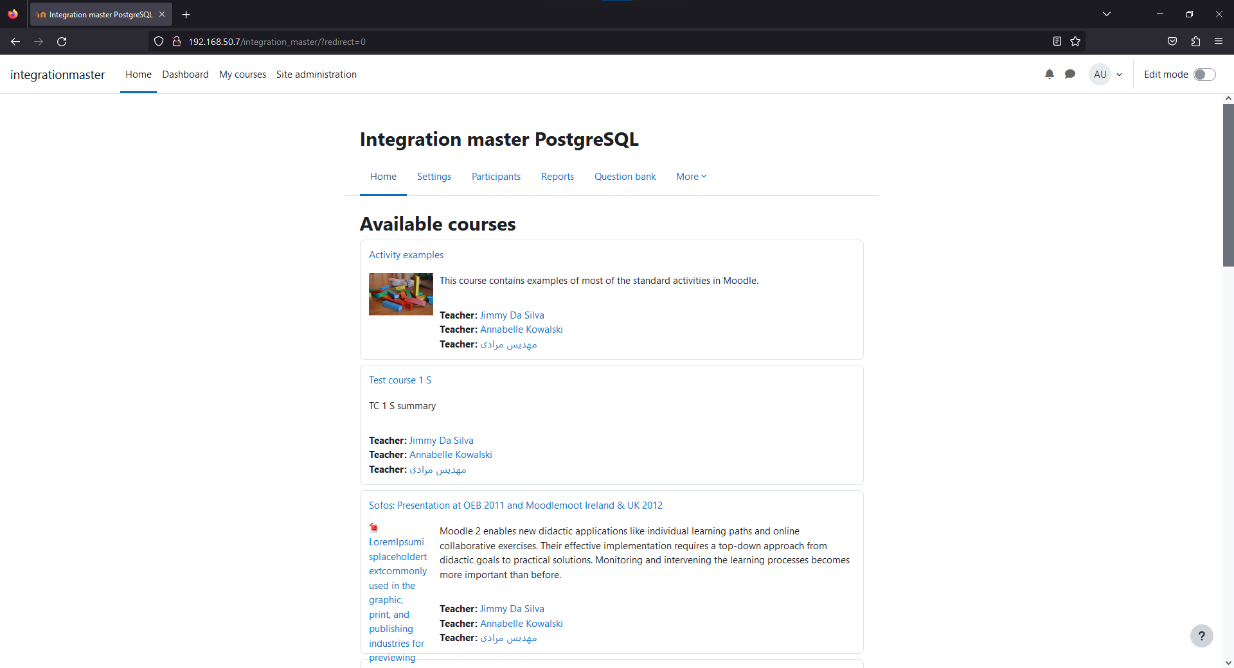Screen dimensions: 1234x668
Task: Open the Activity examples course
Action: pyautogui.click(x=406, y=255)
